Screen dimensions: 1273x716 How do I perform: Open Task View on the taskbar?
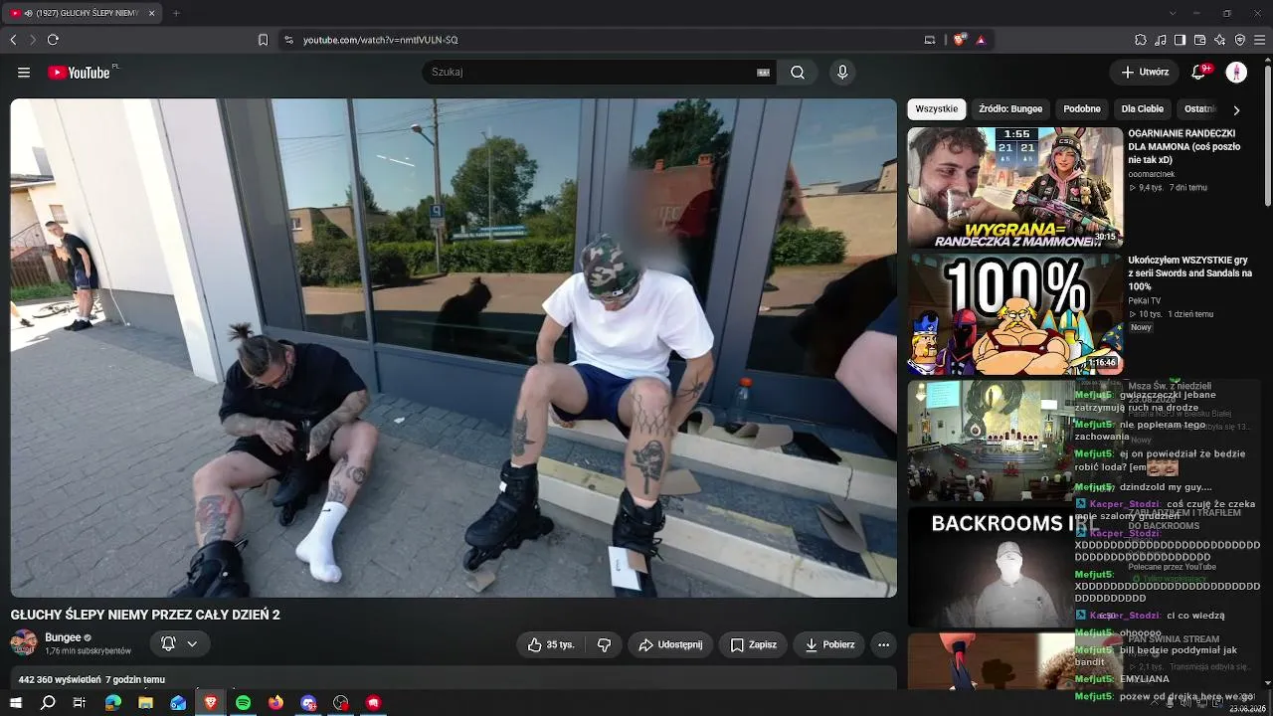(x=81, y=702)
